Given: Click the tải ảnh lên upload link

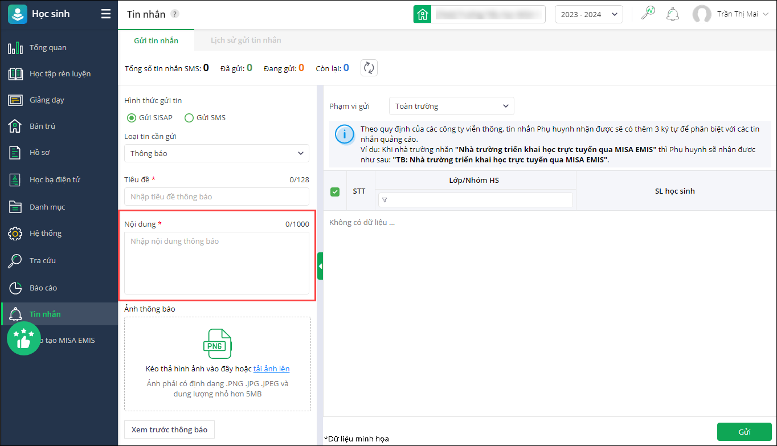Looking at the screenshot, I should (271, 369).
